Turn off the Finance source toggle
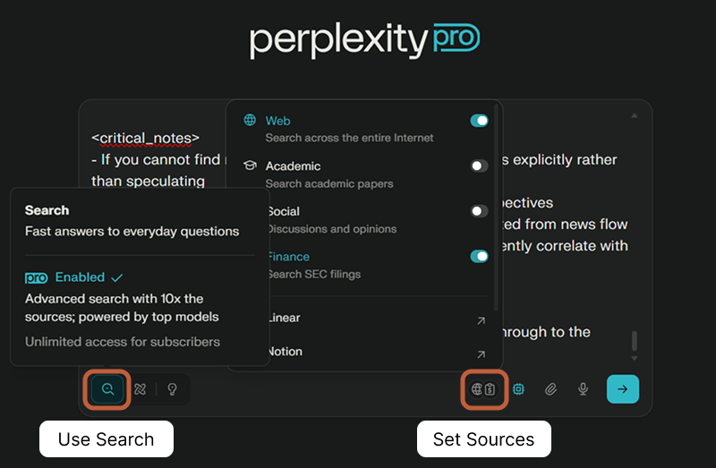 480,257
